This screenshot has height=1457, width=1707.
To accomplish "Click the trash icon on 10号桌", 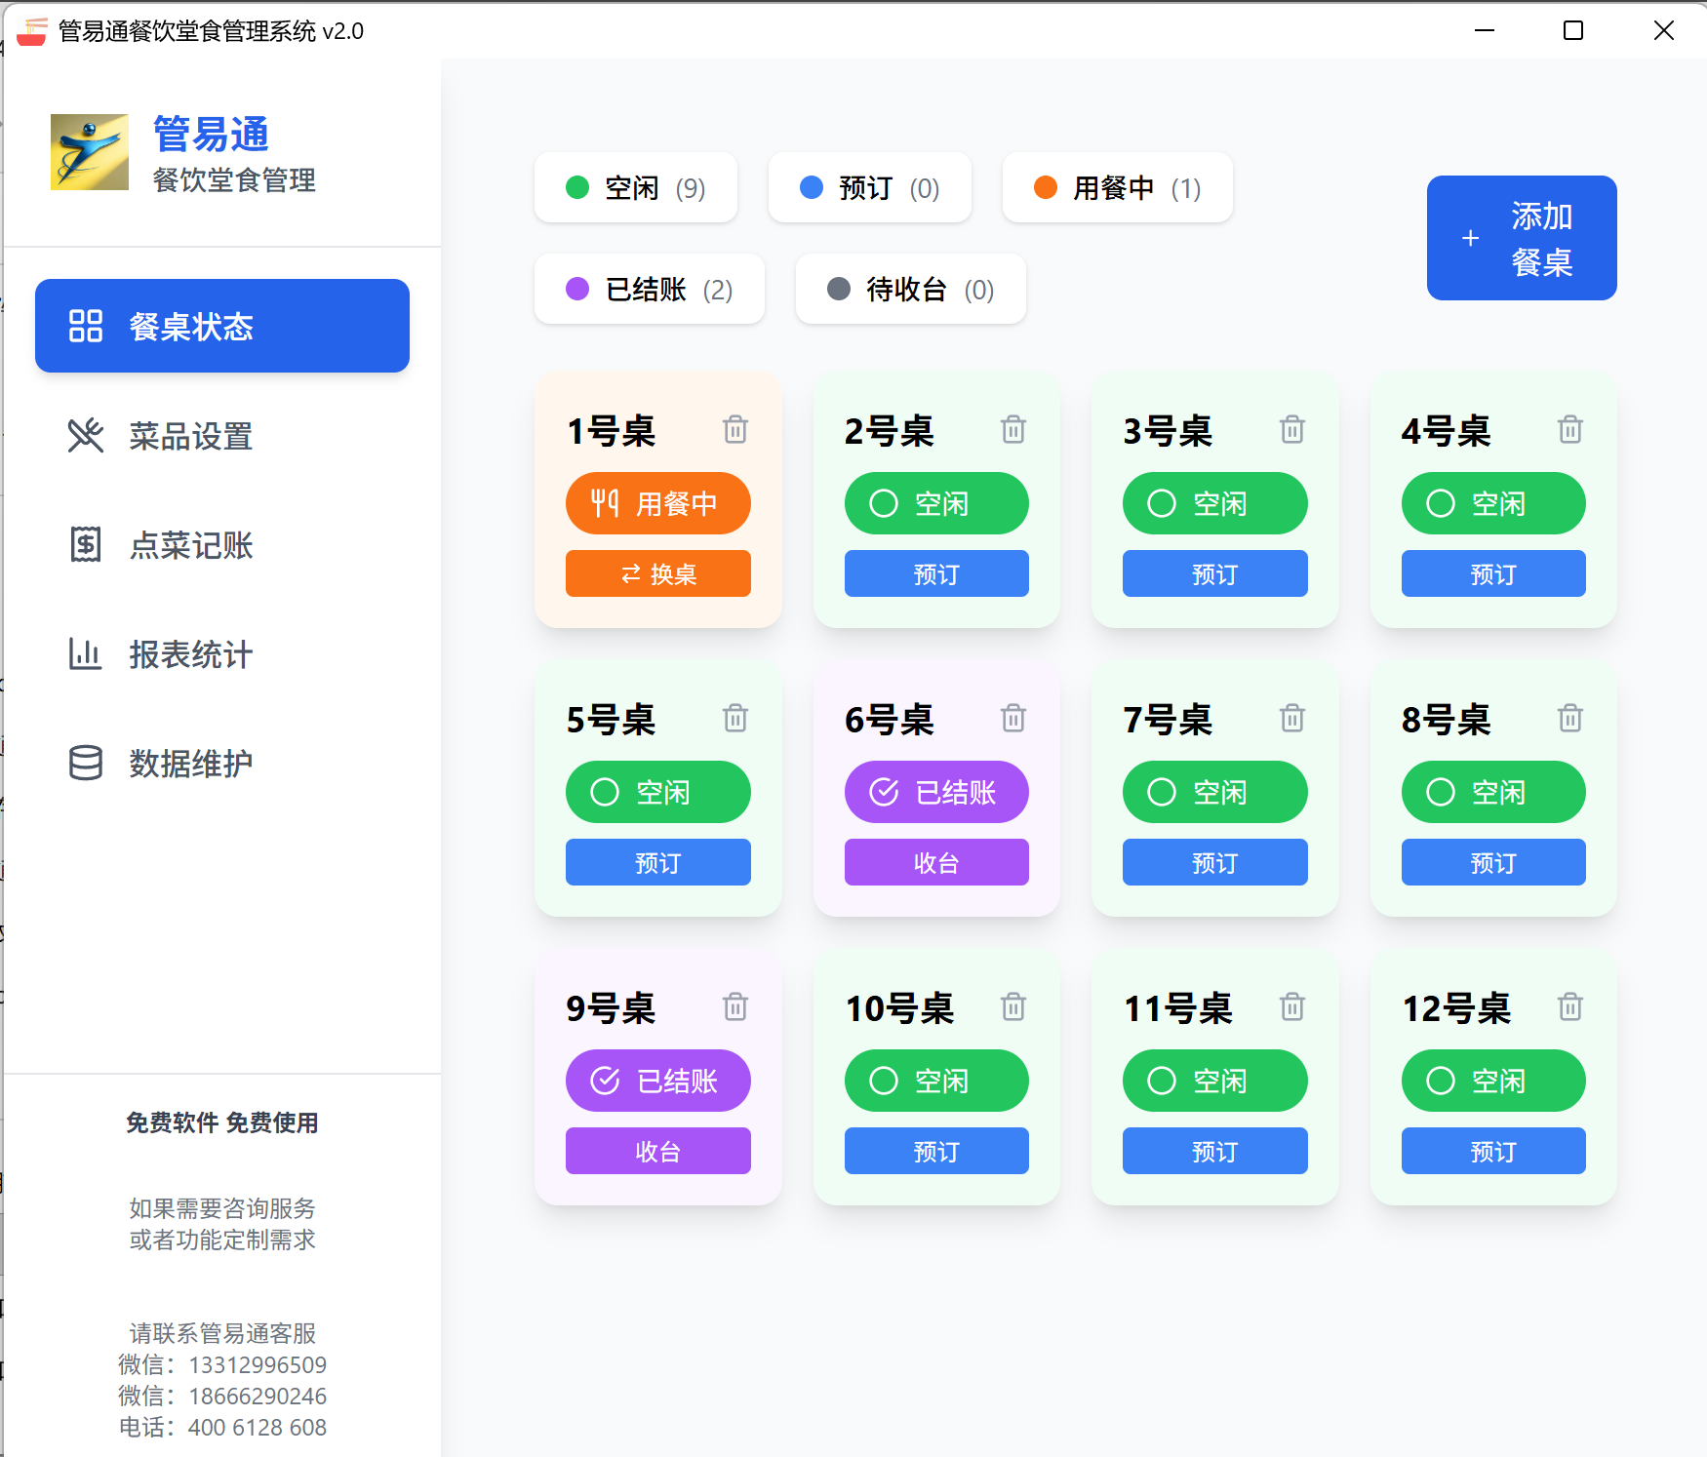I will coord(1012,1006).
